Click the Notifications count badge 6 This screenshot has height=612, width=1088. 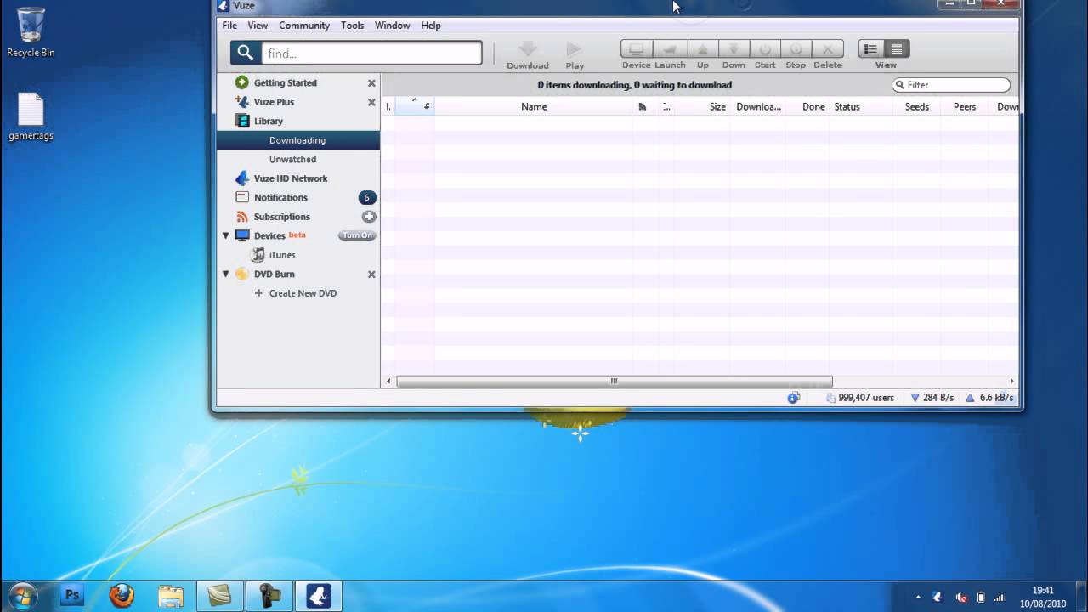pyautogui.click(x=367, y=197)
